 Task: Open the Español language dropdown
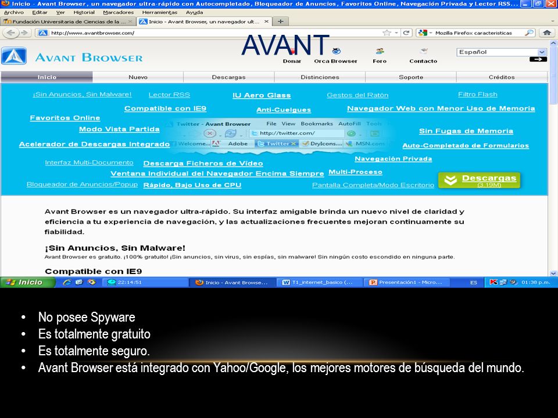click(x=501, y=52)
